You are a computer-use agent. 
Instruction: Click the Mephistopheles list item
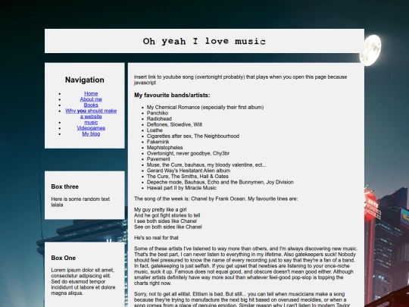tap(164, 148)
